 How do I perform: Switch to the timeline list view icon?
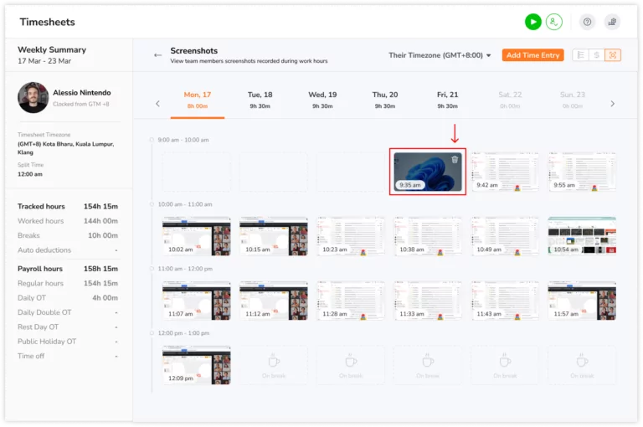pyautogui.click(x=580, y=55)
